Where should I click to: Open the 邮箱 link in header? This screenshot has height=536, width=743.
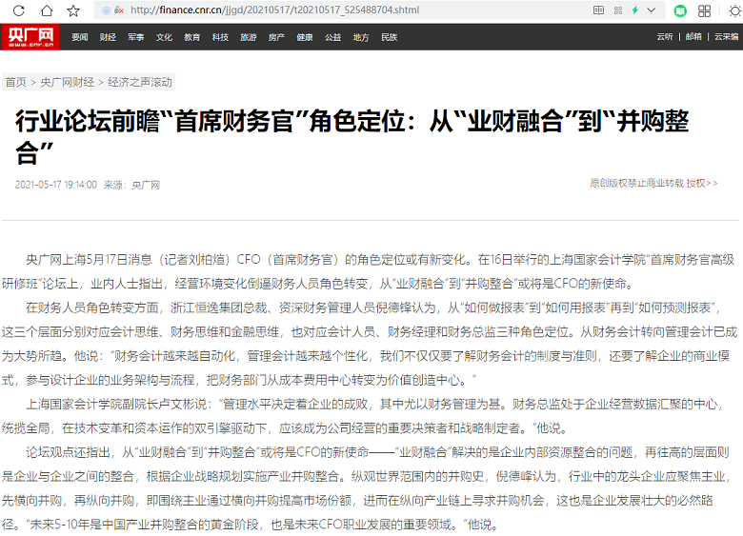[x=693, y=37]
